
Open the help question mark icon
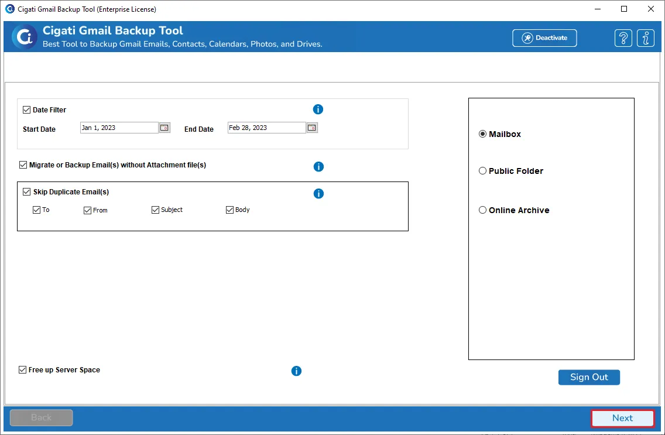(x=623, y=38)
